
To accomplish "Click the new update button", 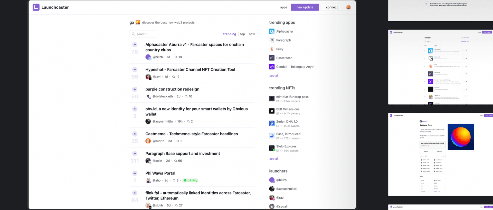I will tap(305, 7).
